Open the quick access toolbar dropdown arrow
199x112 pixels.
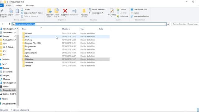7,2
